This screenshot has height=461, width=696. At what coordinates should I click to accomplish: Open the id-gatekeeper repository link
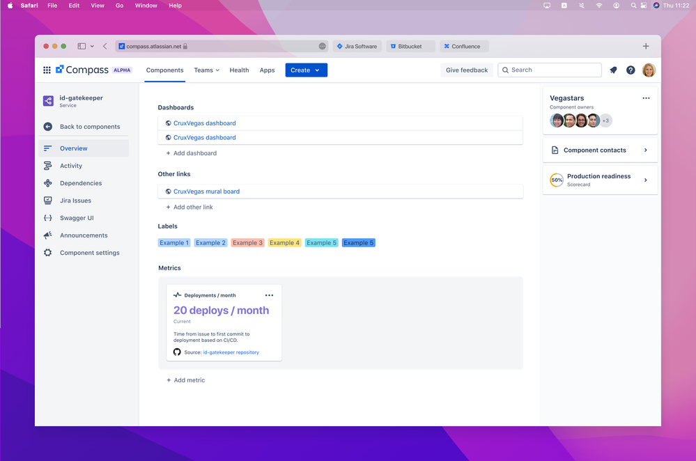[x=231, y=352]
